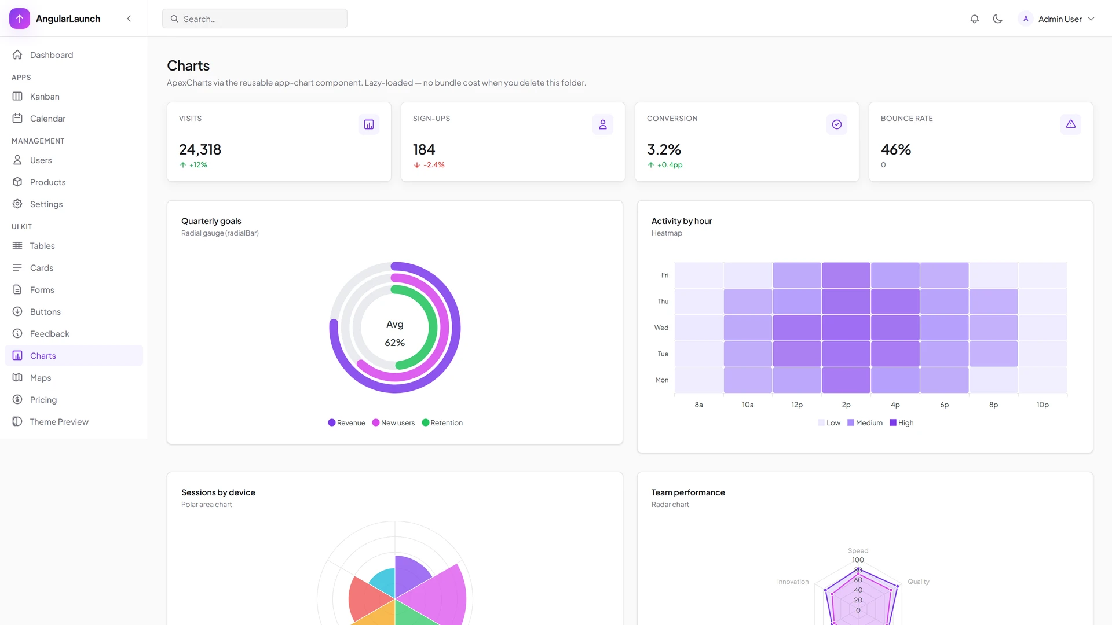Toggle the Low heatmap legend
1112x625 pixels.
tap(829, 422)
